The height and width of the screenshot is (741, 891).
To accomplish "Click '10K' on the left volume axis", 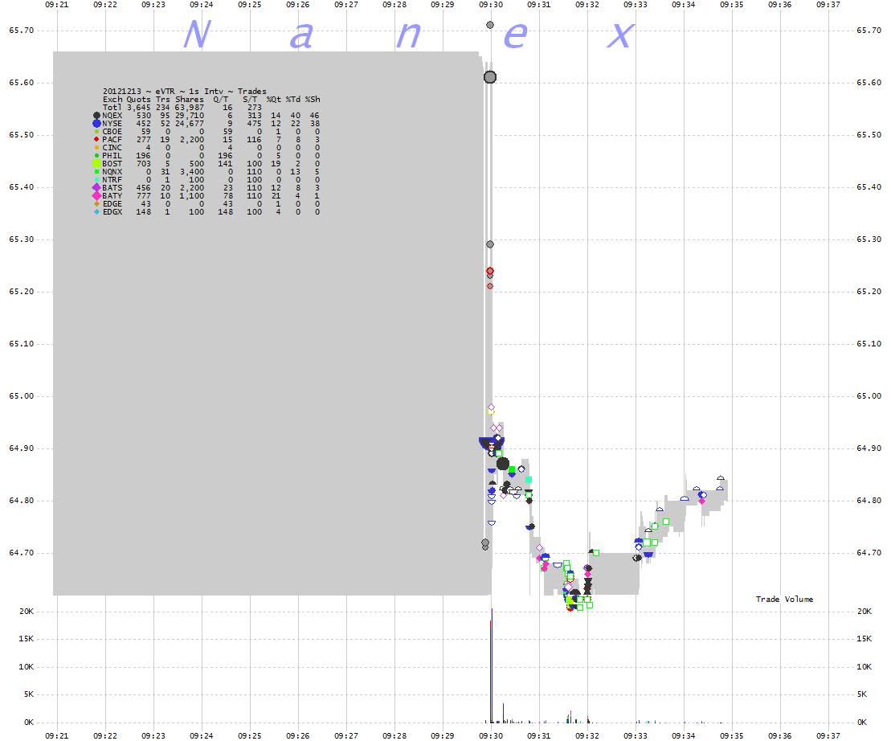I will (x=27, y=666).
